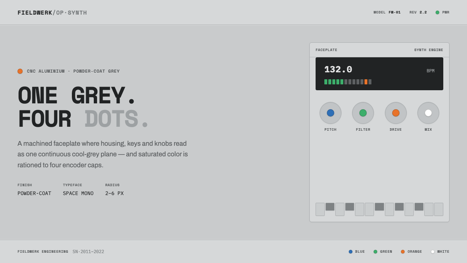467x263 pixels.
Task: Play the F-sharp key, third black key
Action: (x=379, y=207)
